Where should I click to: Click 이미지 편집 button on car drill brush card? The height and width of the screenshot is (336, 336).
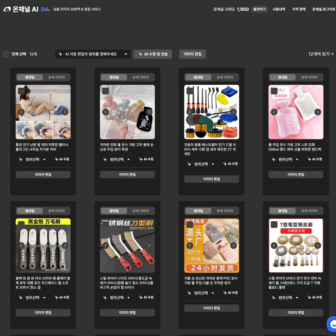pyautogui.click(x=212, y=179)
